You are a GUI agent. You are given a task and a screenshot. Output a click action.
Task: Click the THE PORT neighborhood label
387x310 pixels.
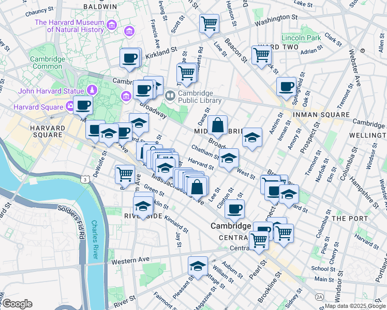tap(350, 219)
